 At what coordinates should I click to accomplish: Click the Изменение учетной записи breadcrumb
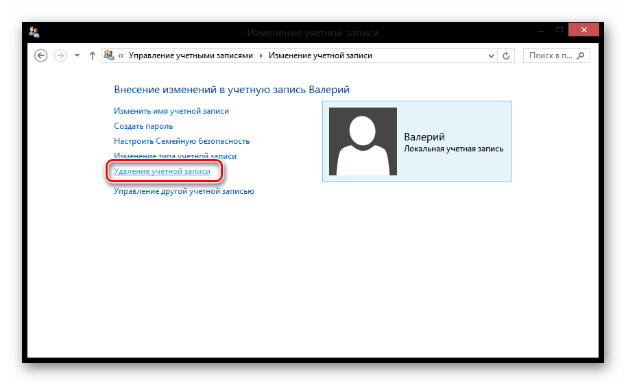(320, 55)
